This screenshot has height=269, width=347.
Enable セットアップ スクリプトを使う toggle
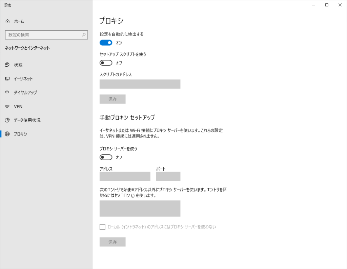point(106,63)
